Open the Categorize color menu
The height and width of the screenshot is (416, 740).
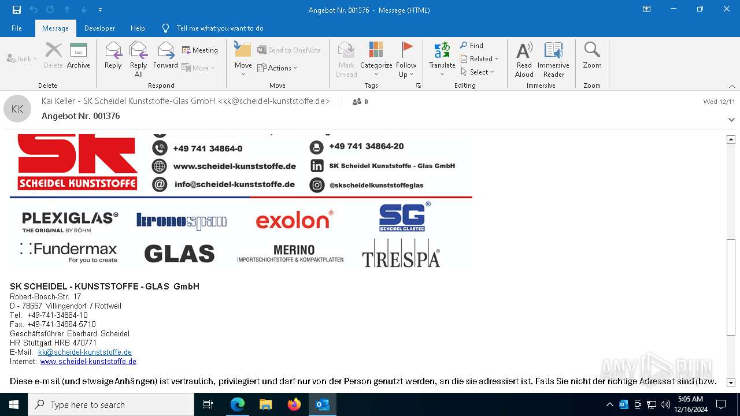[376, 59]
